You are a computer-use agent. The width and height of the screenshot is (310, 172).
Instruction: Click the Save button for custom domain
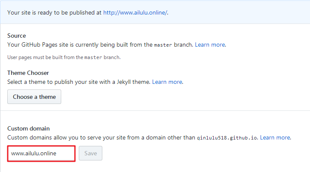(90, 153)
